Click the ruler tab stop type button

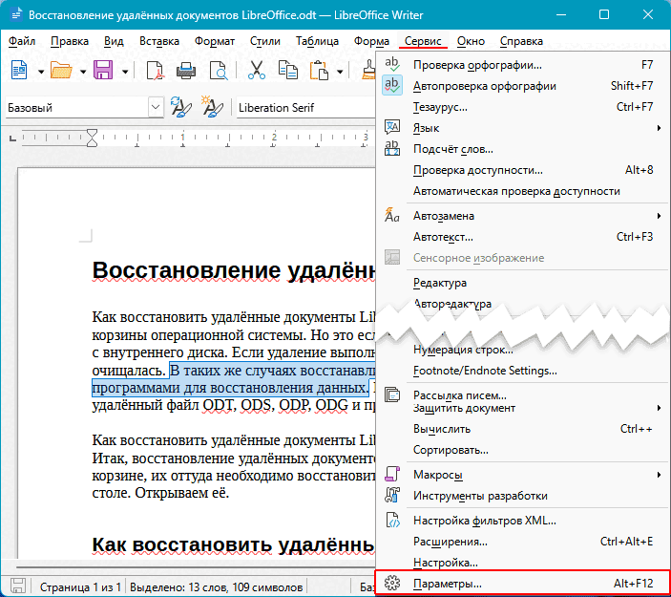point(12,138)
